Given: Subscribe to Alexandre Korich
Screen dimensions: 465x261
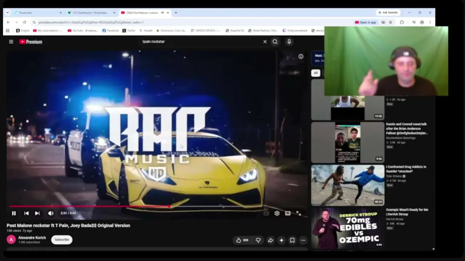Looking at the screenshot, I should click(x=62, y=240).
